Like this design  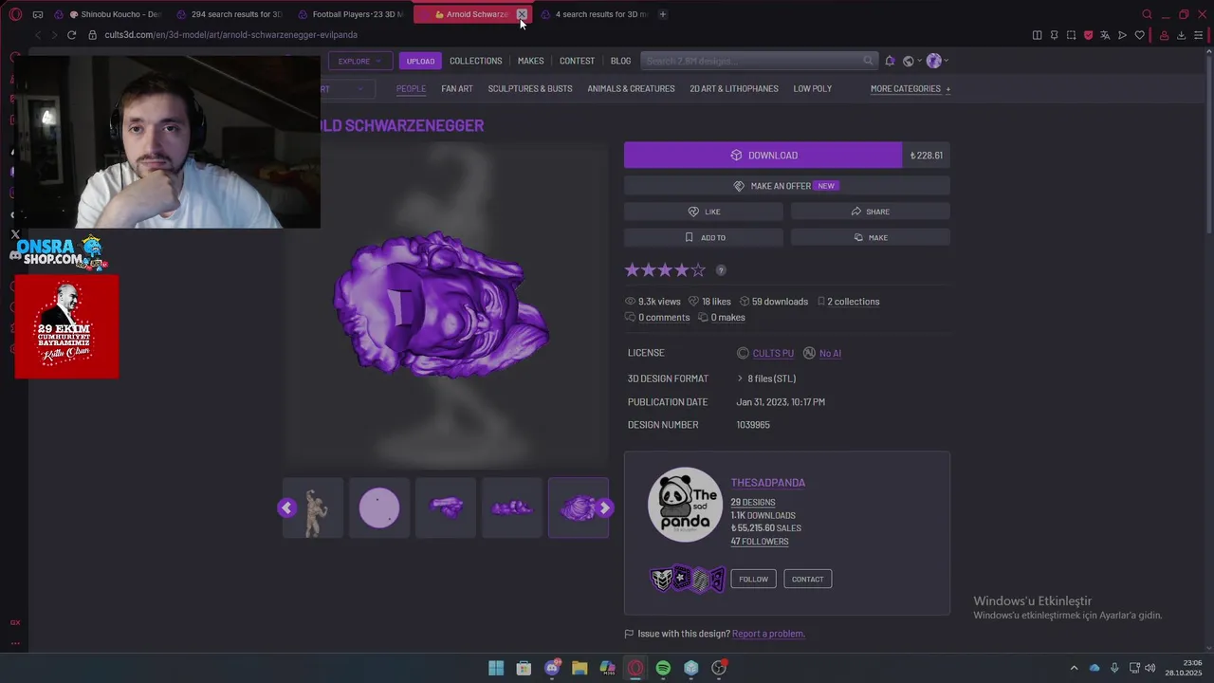[704, 212]
